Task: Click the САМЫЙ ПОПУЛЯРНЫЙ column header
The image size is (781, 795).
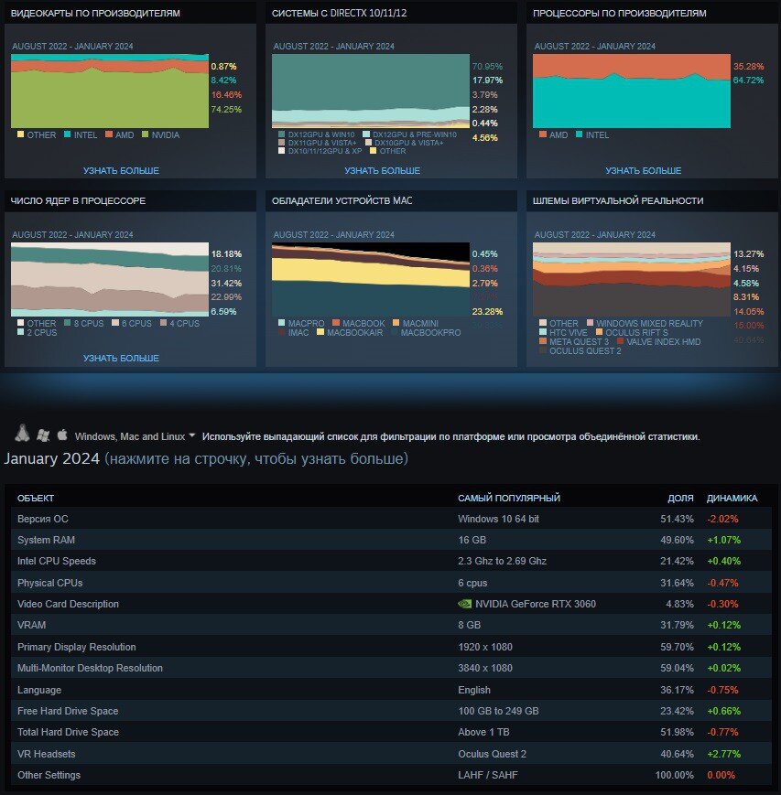Action: pyautogui.click(x=509, y=498)
